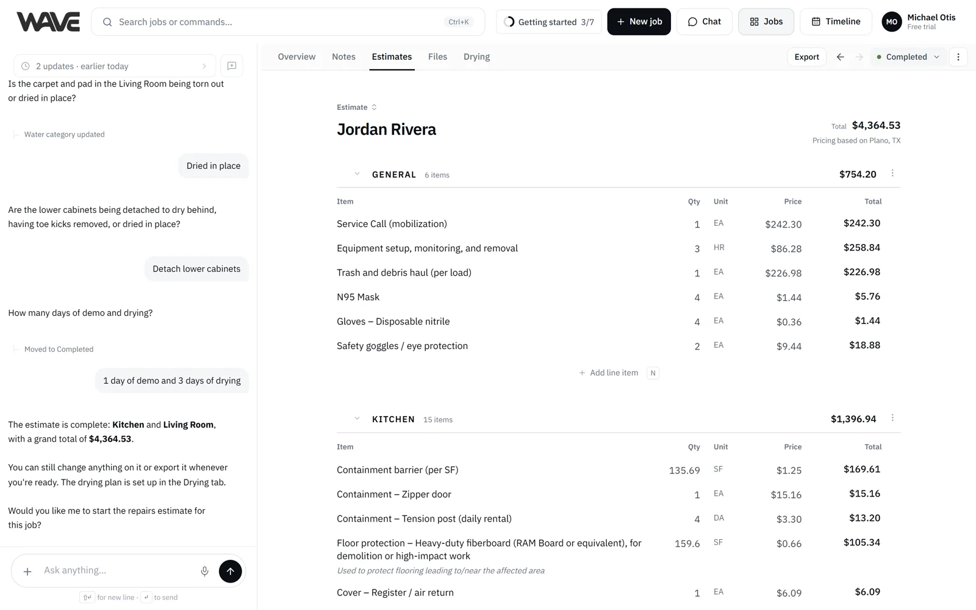This screenshot has width=976, height=610.
Task: Click the WAVE logo
Action: pyautogui.click(x=48, y=22)
